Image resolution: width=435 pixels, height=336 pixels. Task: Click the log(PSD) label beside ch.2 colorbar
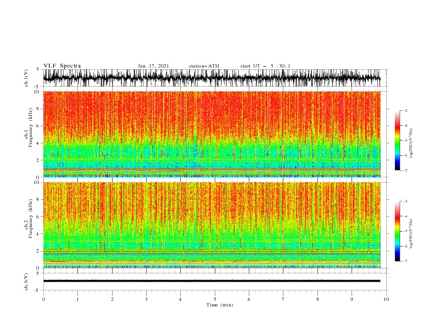(x=411, y=233)
